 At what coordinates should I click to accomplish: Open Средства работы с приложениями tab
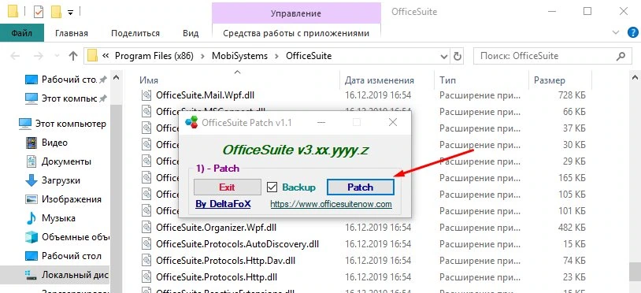pos(296,33)
